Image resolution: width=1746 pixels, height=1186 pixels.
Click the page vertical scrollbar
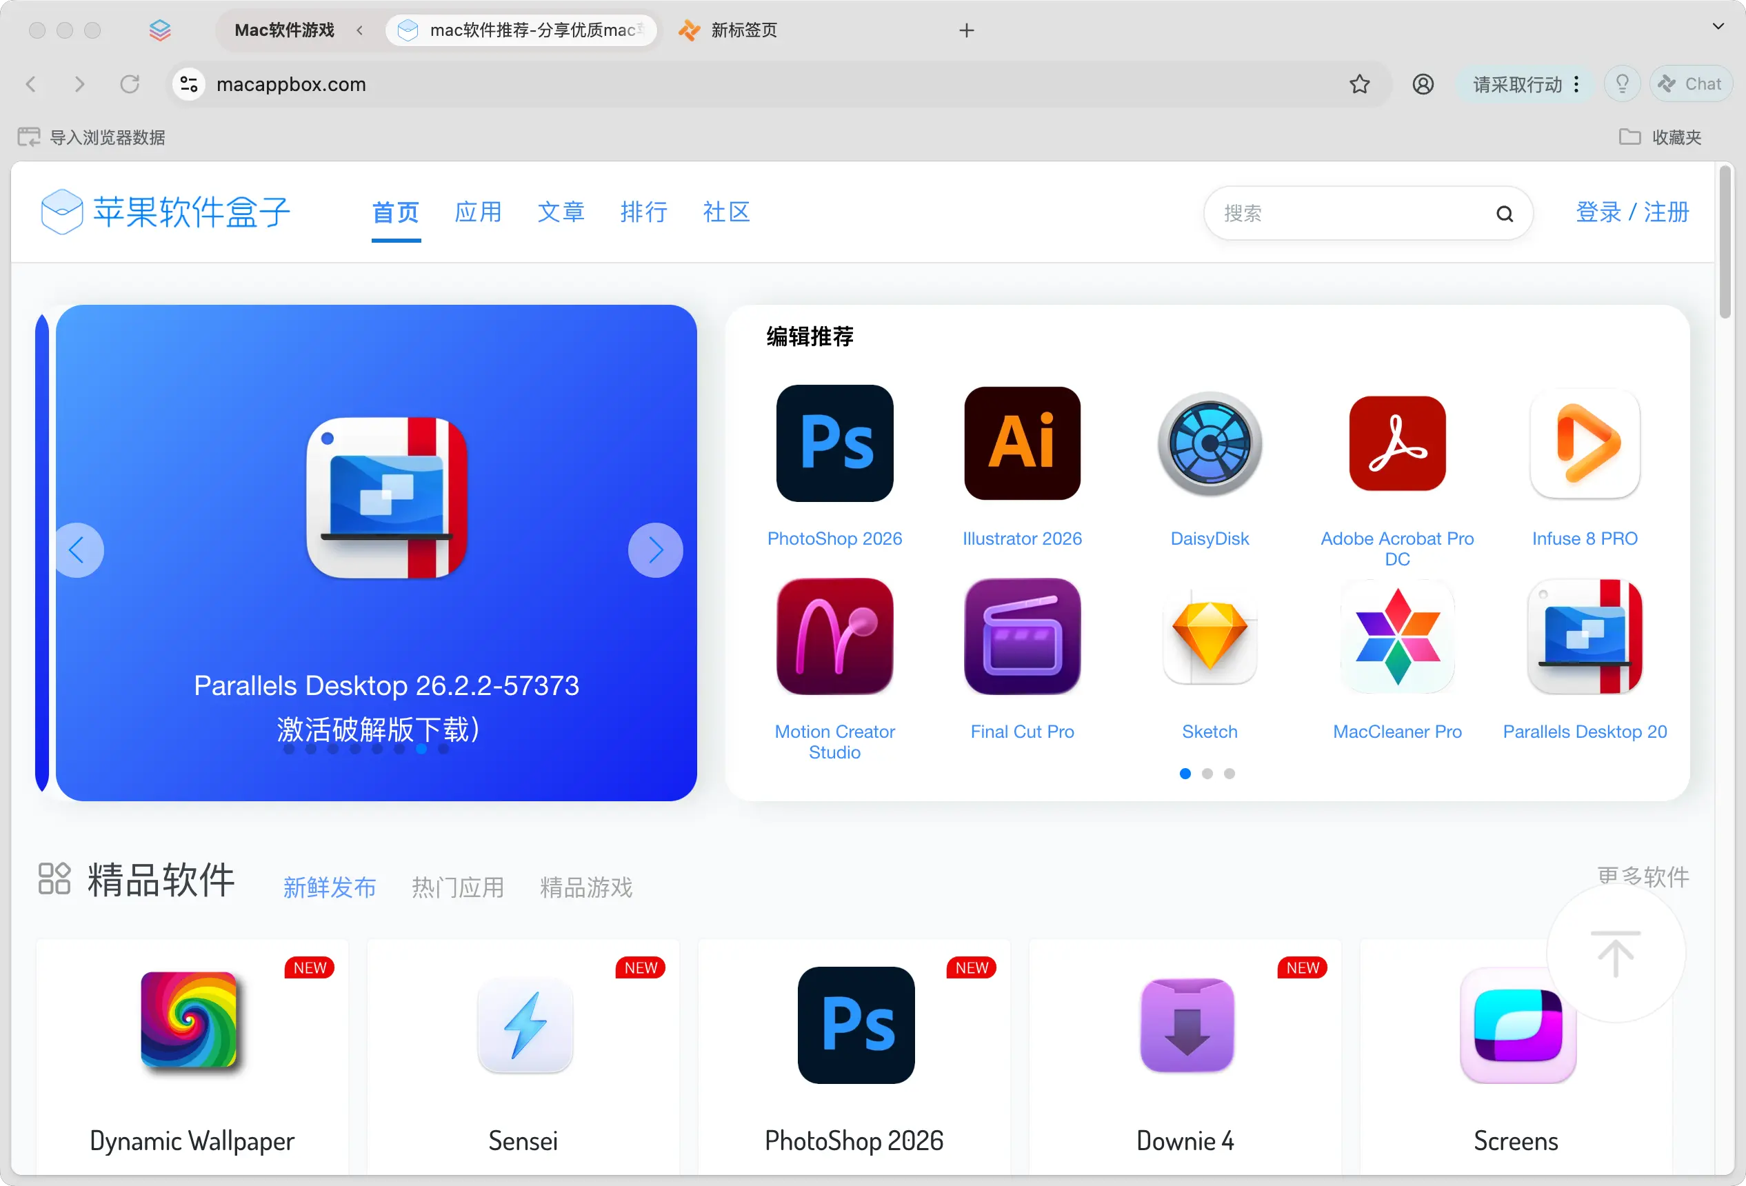pyautogui.click(x=1724, y=242)
